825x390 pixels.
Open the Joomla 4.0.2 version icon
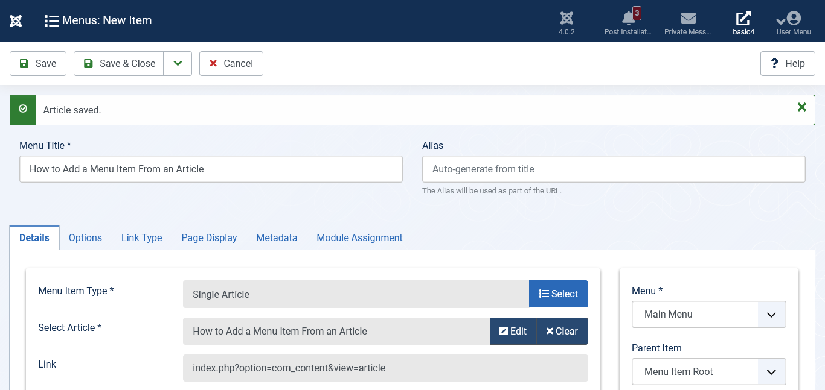click(567, 19)
